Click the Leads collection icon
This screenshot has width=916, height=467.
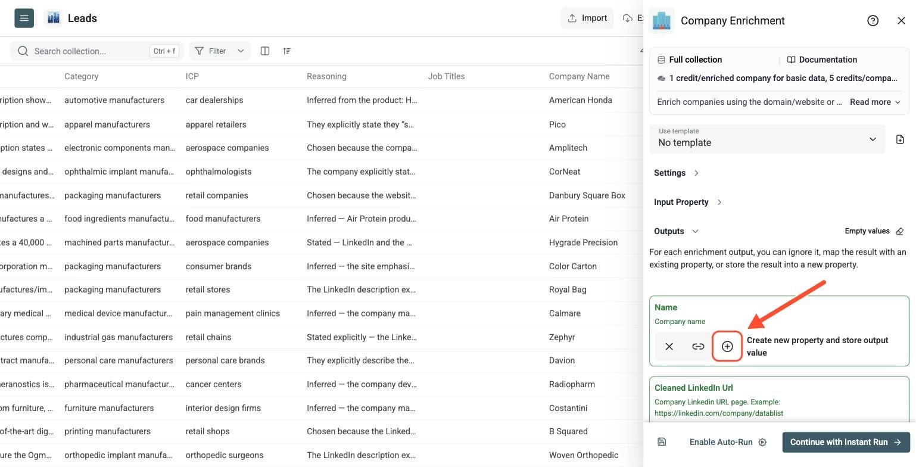pos(54,18)
